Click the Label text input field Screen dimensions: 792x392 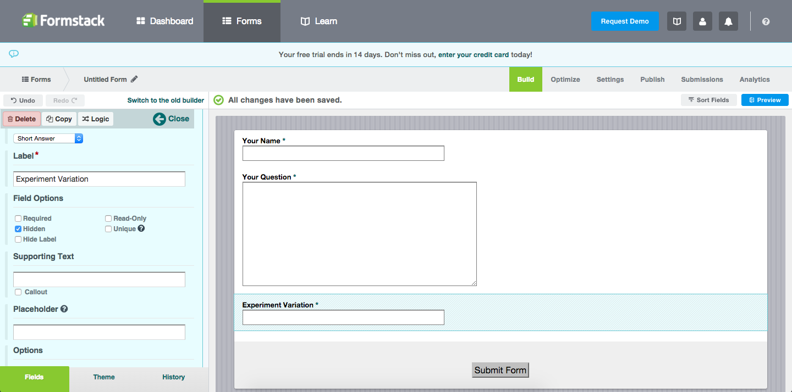(99, 179)
